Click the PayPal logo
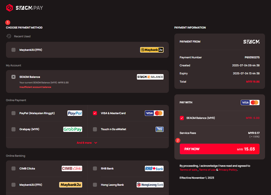This screenshot has width=271, height=195. coord(75,113)
